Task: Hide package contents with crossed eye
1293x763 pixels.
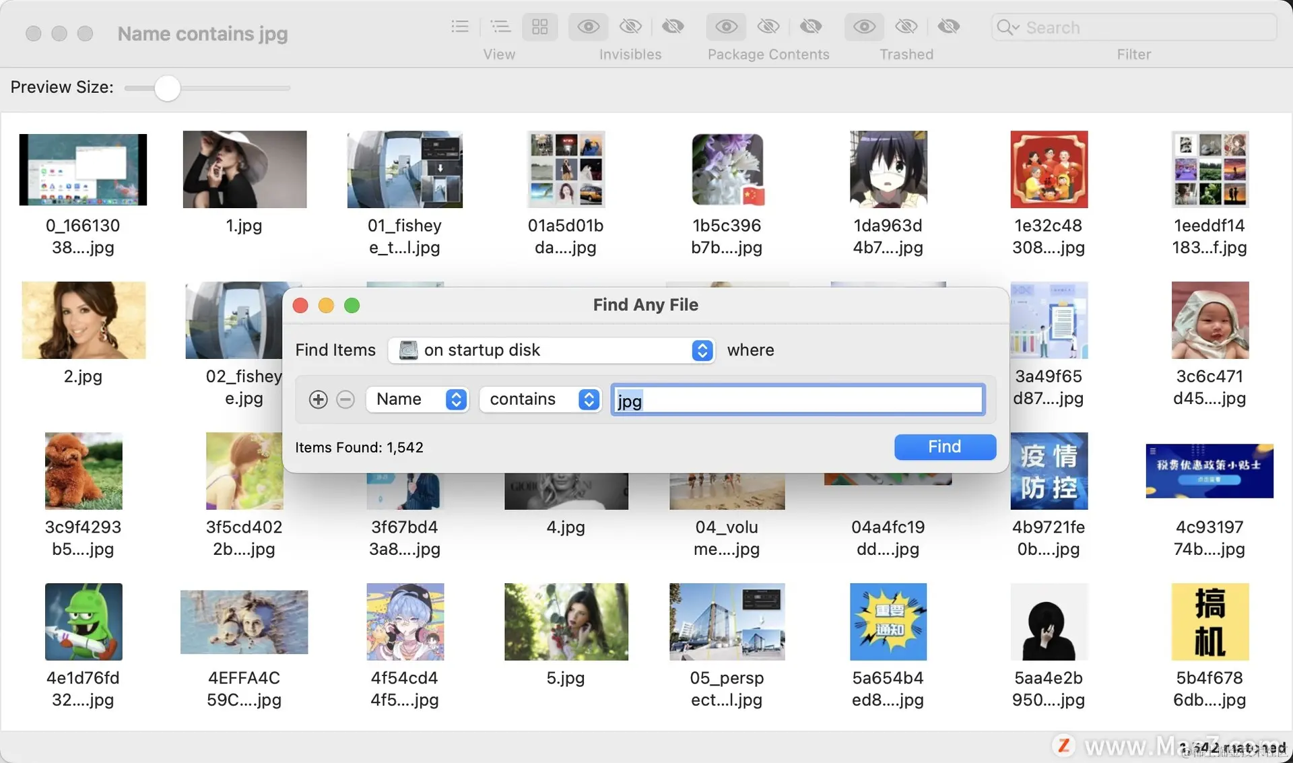Action: click(x=768, y=27)
